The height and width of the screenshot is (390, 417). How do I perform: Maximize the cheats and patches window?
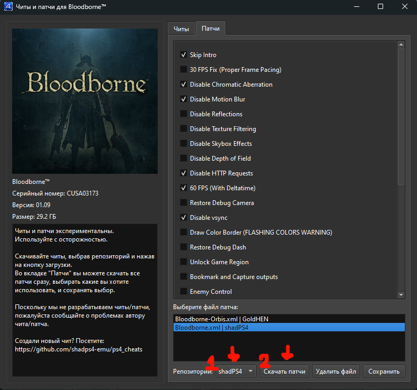[380, 6]
